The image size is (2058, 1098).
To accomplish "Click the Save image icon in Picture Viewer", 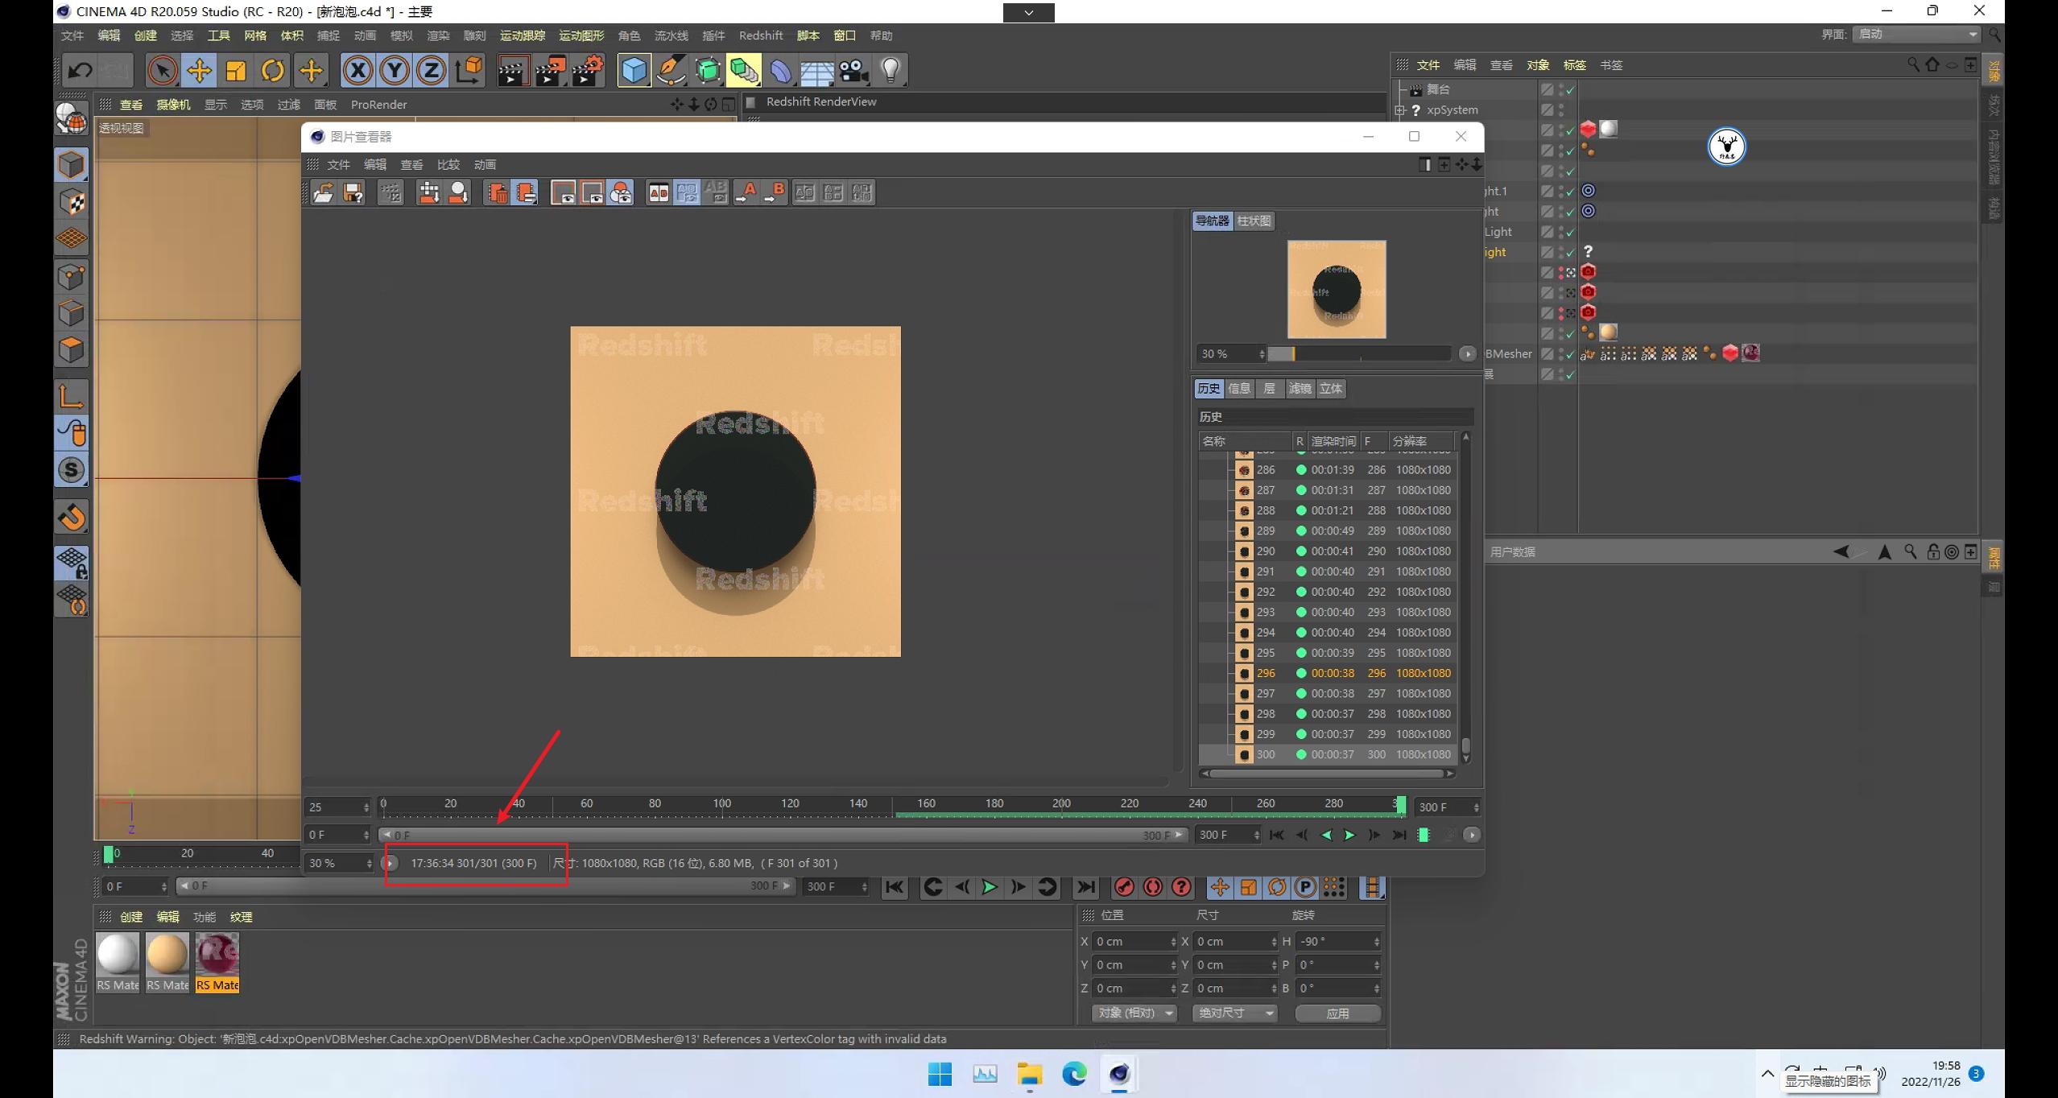I will tap(352, 192).
